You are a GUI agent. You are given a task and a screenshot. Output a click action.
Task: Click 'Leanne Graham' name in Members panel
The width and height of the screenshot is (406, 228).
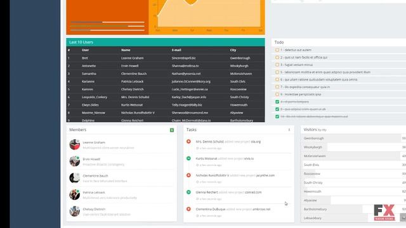pyautogui.click(x=94, y=142)
